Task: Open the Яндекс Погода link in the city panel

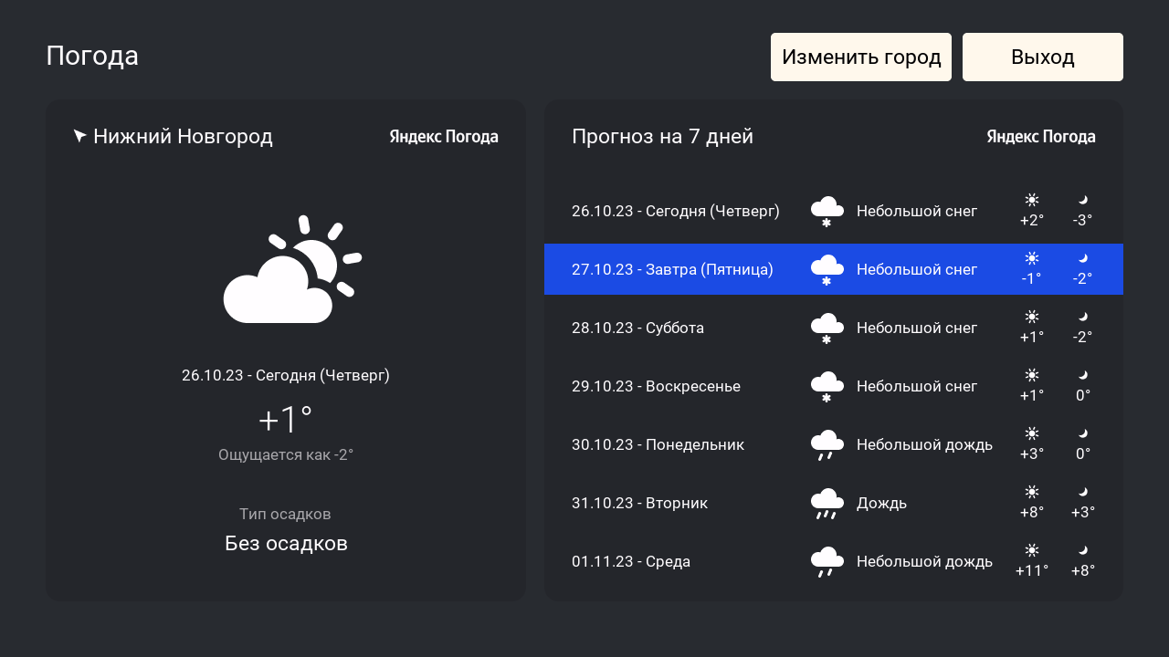Action: [444, 137]
